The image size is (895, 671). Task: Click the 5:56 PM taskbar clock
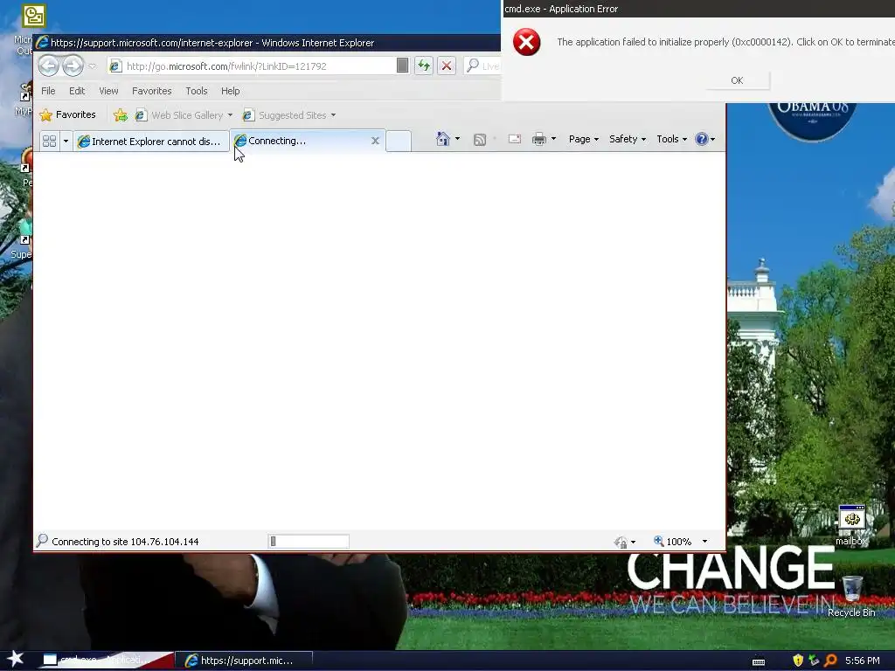(862, 661)
